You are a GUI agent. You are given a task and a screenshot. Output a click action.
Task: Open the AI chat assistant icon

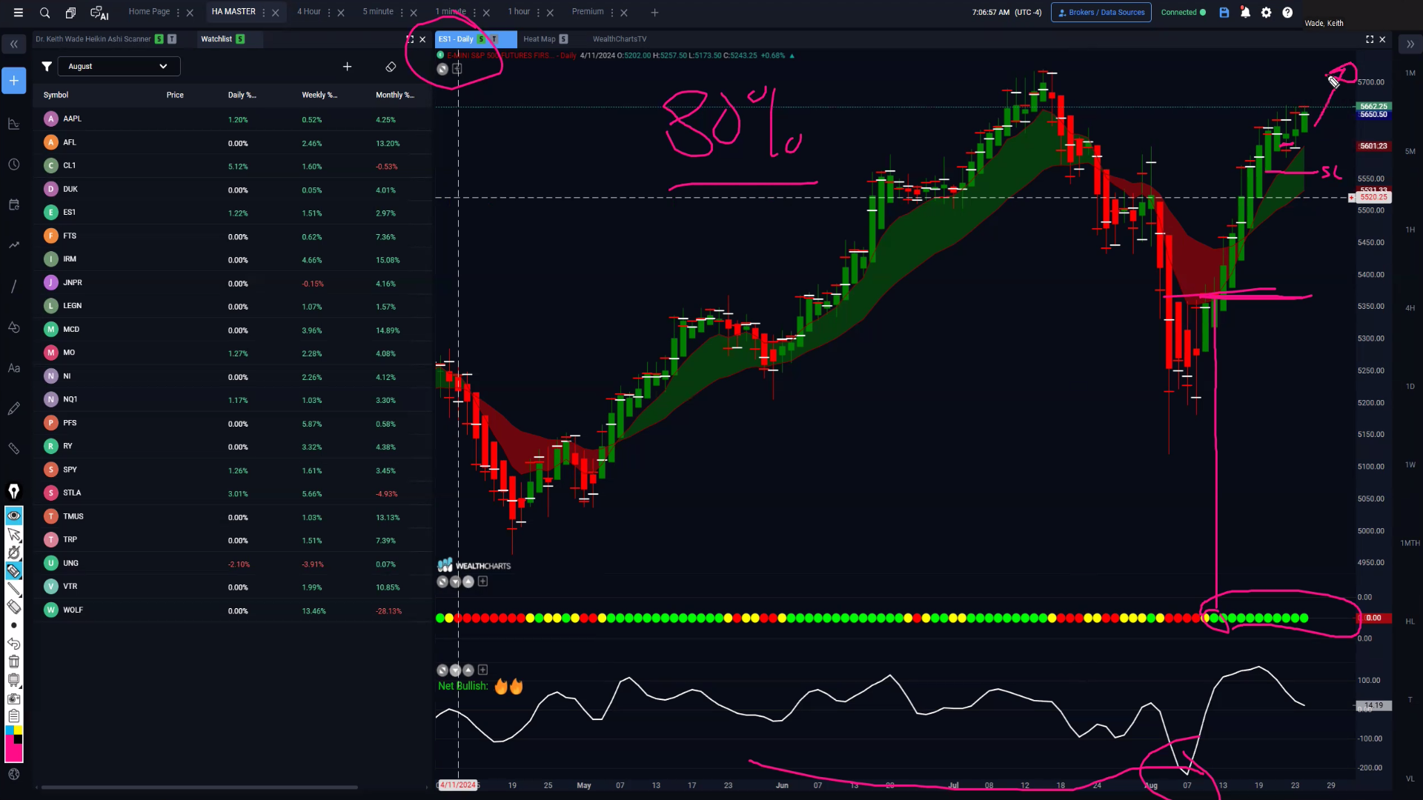tap(99, 13)
